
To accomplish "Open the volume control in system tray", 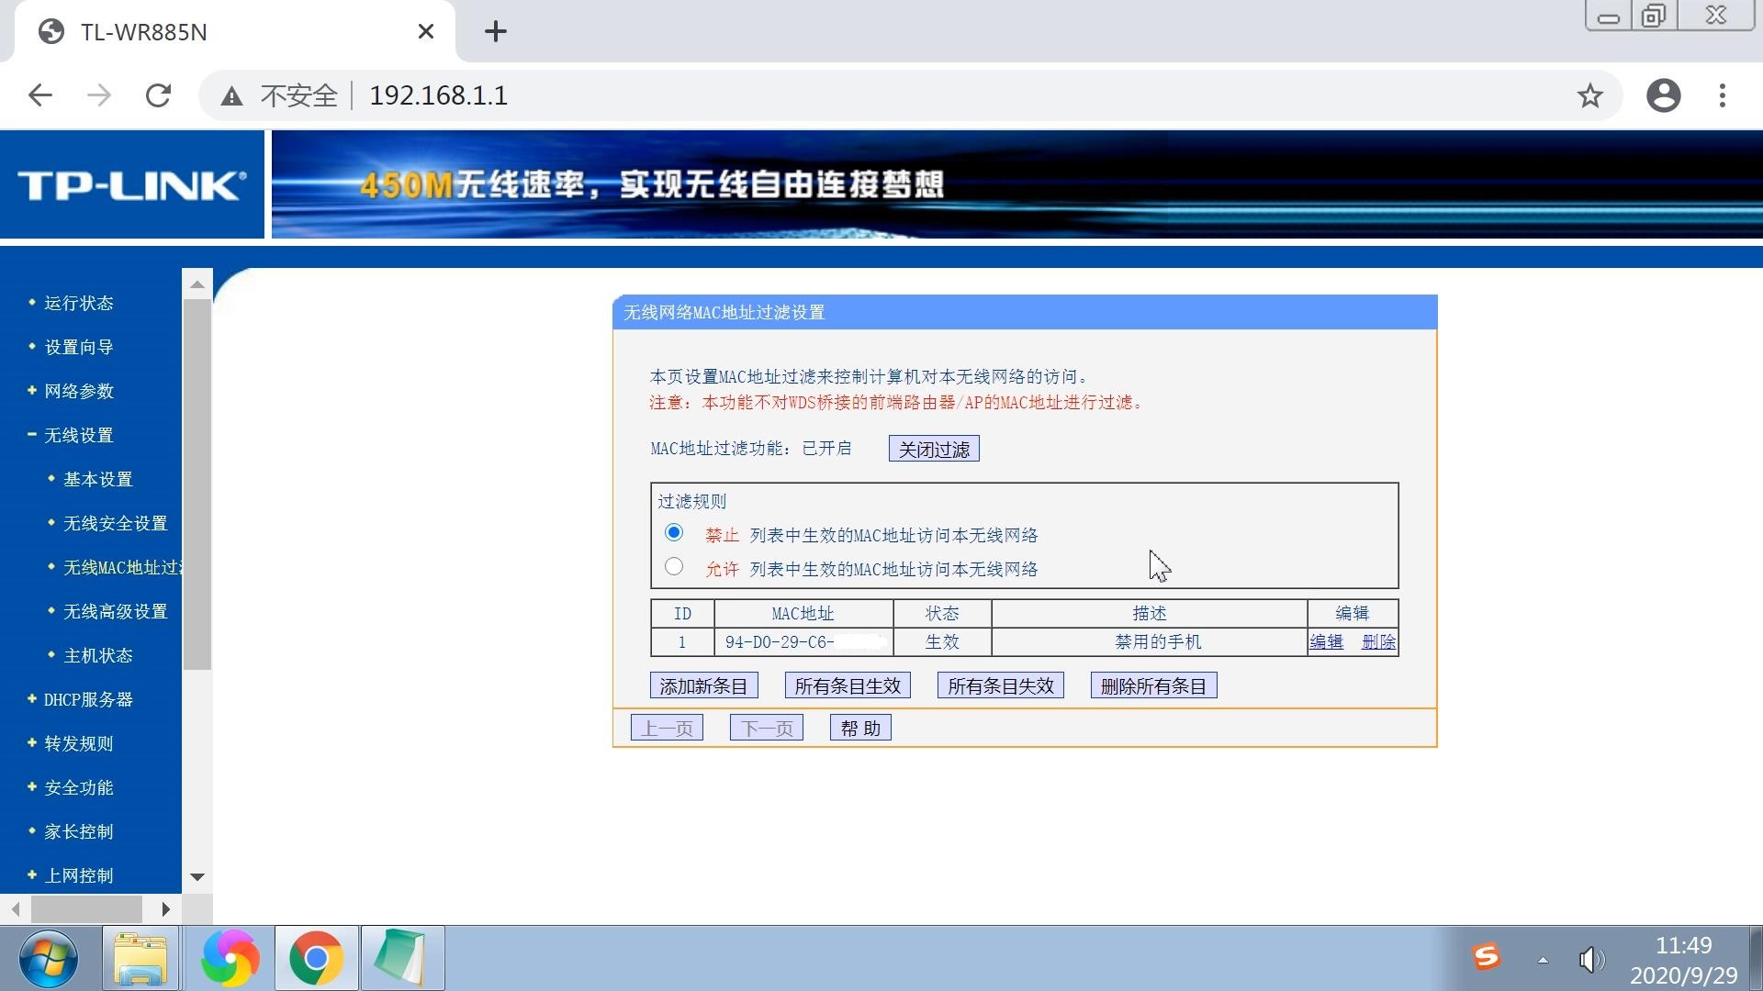I will point(1593,958).
